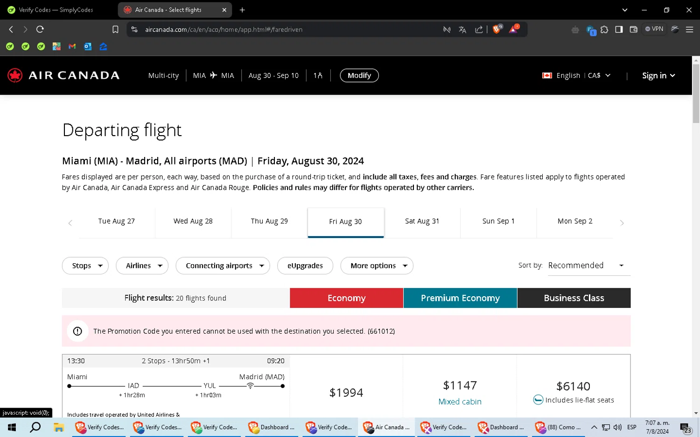Image resolution: width=700 pixels, height=437 pixels.
Task: Select the Sun Sep 1 date tab
Action: point(498,222)
